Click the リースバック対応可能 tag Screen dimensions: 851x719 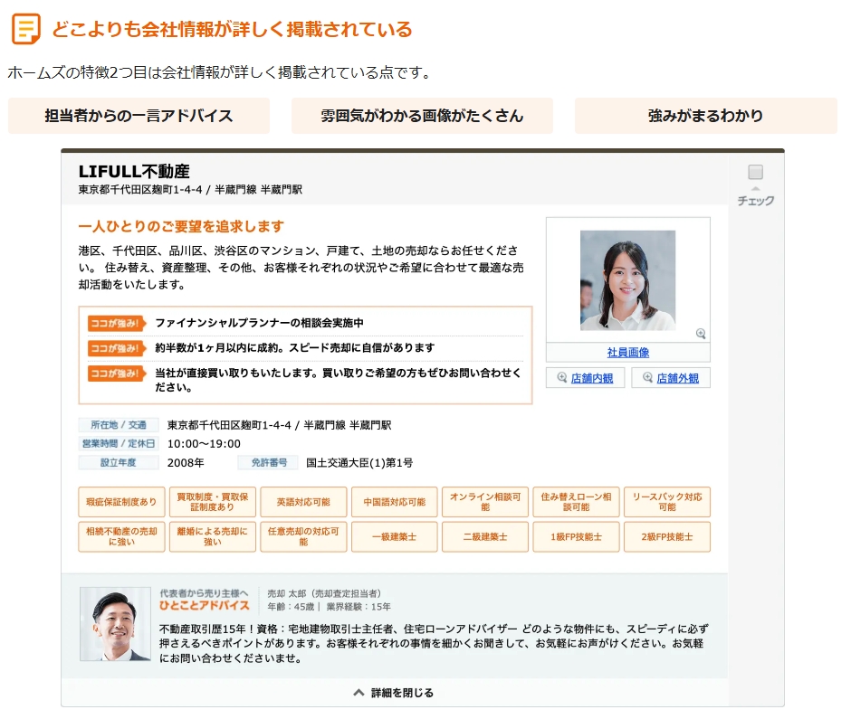coord(667,502)
